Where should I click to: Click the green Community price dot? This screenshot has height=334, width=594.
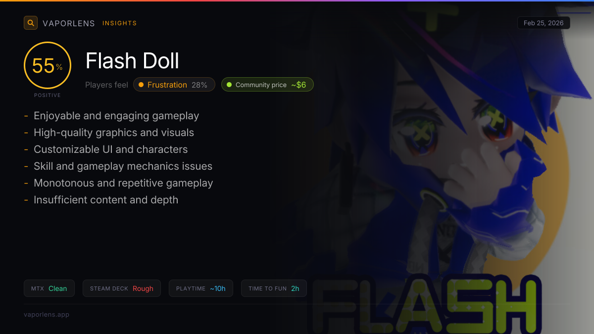coord(229,85)
